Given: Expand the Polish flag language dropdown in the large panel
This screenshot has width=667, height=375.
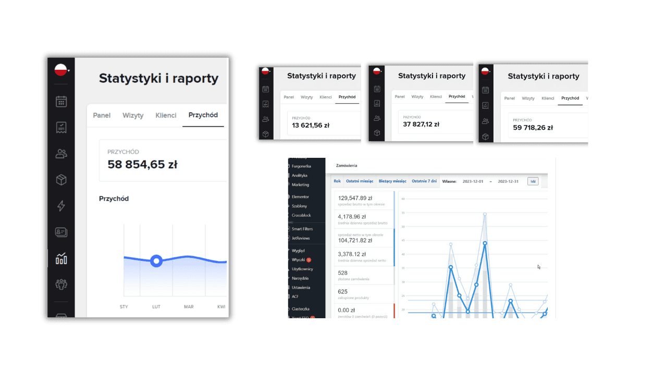Looking at the screenshot, I should (62, 70).
